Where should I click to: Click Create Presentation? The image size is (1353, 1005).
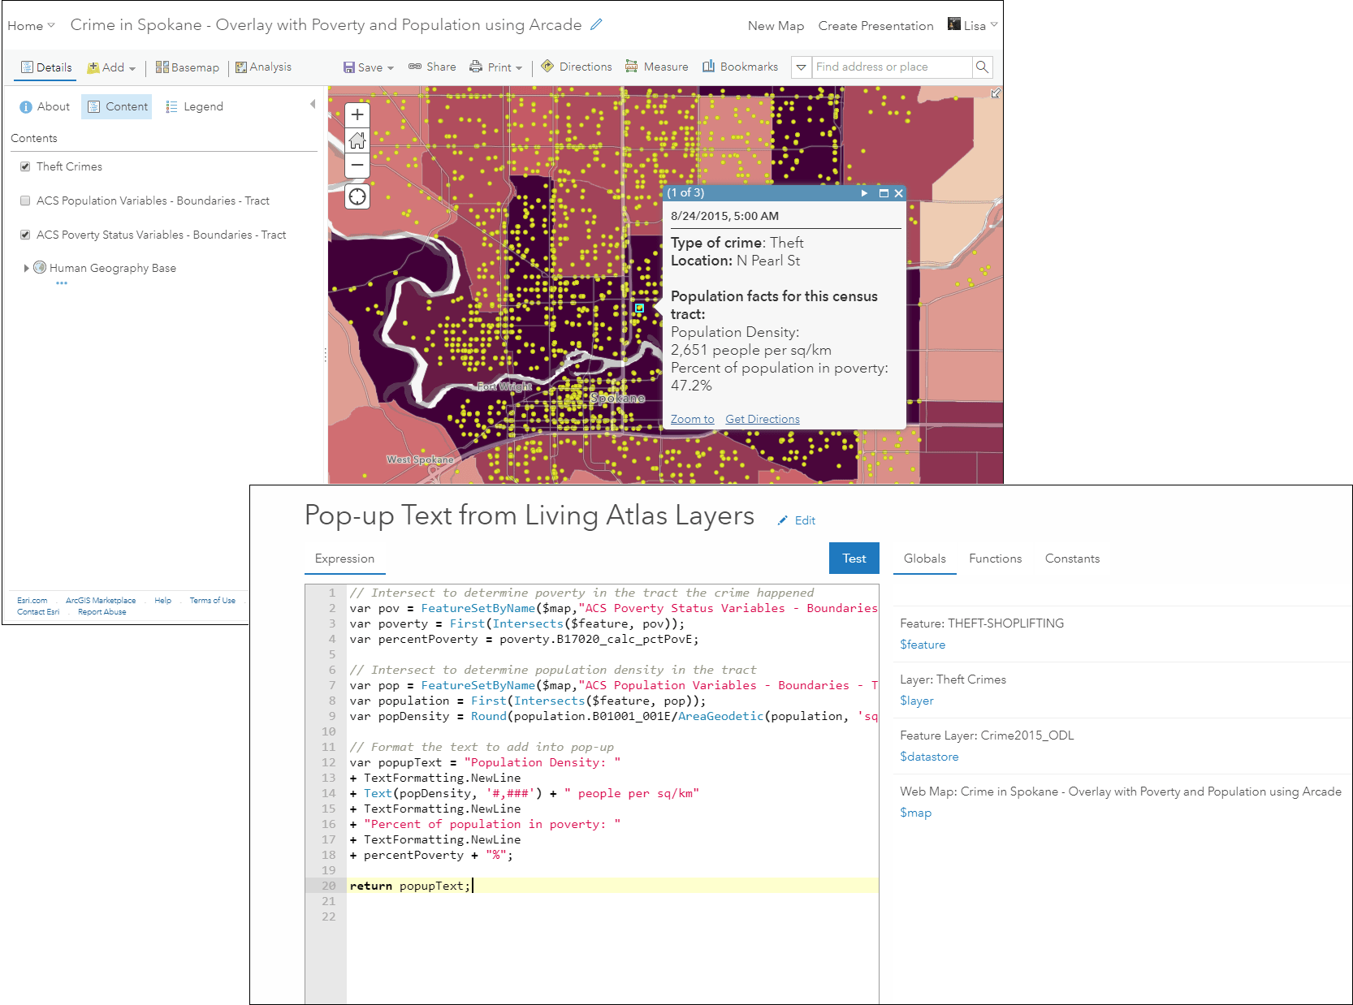coord(875,26)
